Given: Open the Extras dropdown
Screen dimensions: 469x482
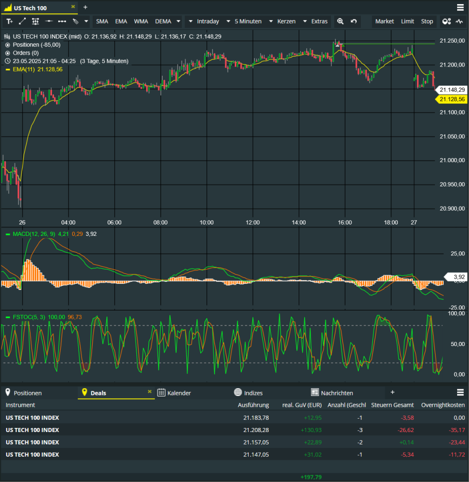Looking at the screenshot, I should click(x=316, y=21).
